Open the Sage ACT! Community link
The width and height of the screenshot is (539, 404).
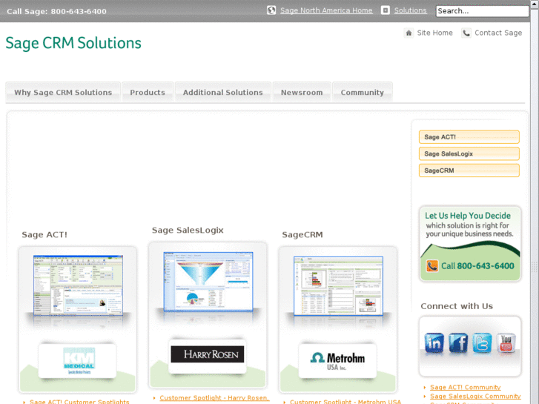[x=465, y=387]
